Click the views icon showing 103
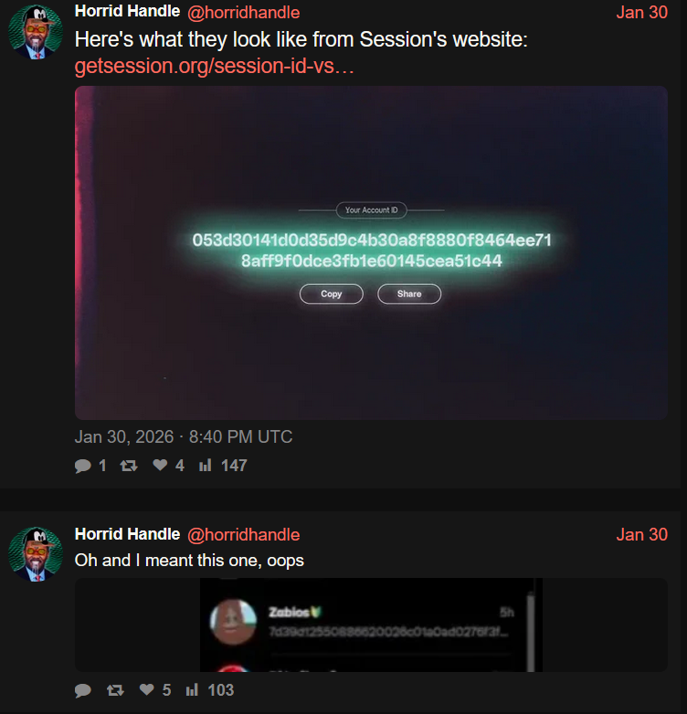 pyautogui.click(x=192, y=690)
